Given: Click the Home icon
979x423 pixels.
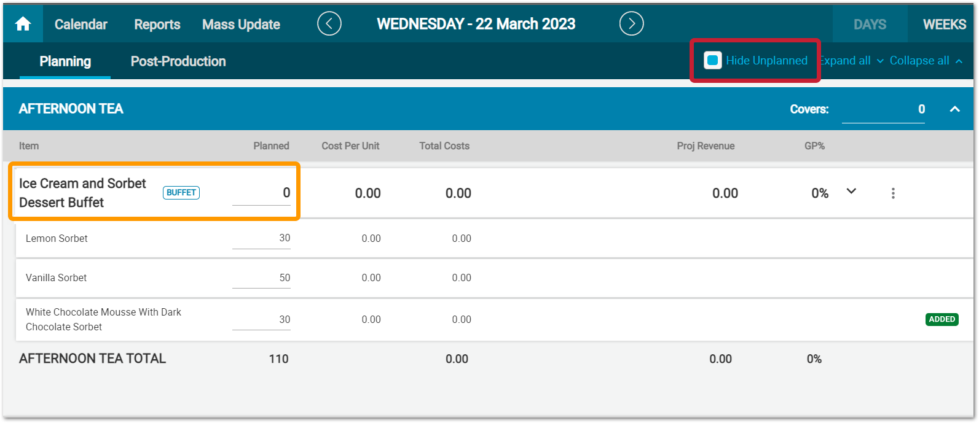Looking at the screenshot, I should click(23, 24).
